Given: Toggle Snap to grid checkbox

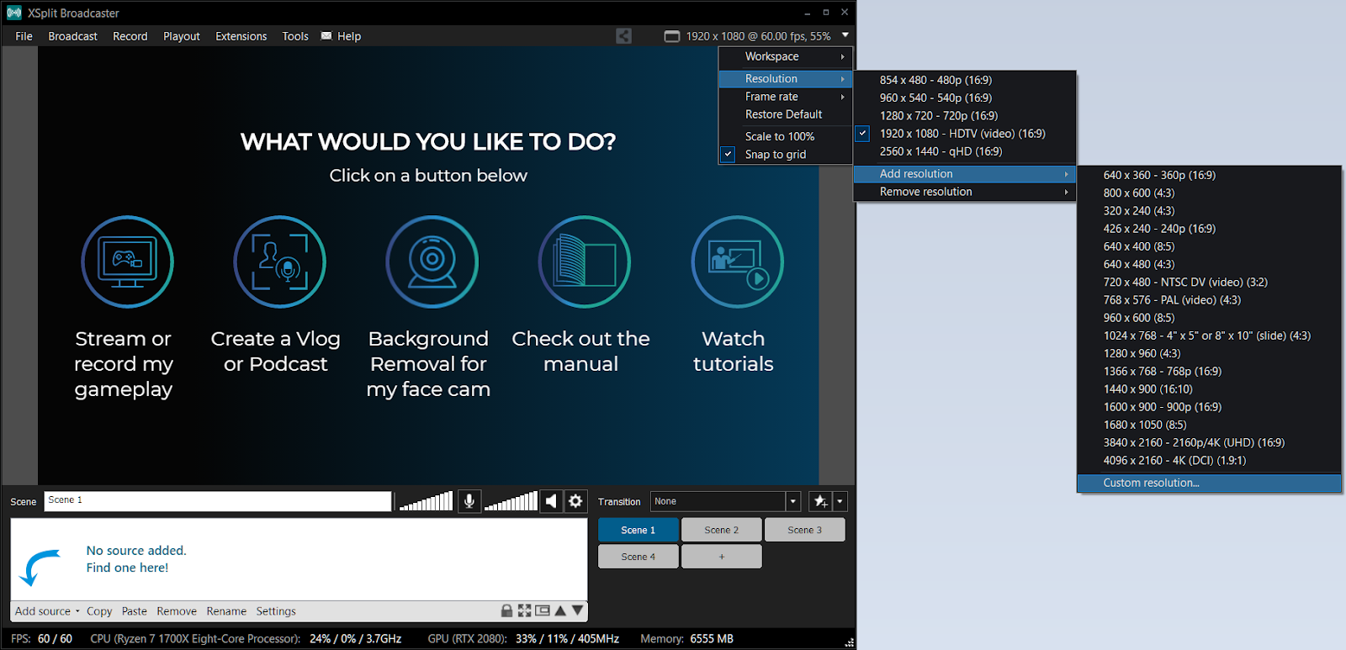Looking at the screenshot, I should [728, 155].
